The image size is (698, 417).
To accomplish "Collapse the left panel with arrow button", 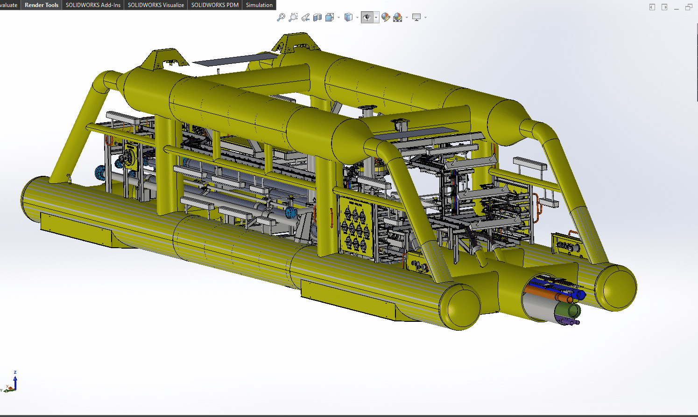I will click(652, 7).
